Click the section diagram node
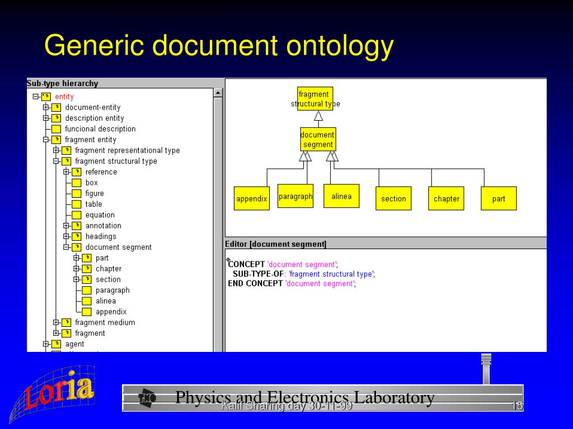This screenshot has width=573, height=429. [x=393, y=198]
